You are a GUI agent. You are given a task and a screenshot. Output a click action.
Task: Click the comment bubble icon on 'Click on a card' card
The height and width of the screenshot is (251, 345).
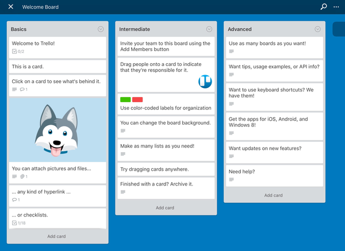click(x=22, y=89)
